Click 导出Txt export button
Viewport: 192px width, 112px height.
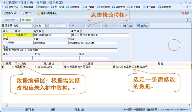point(27,13)
